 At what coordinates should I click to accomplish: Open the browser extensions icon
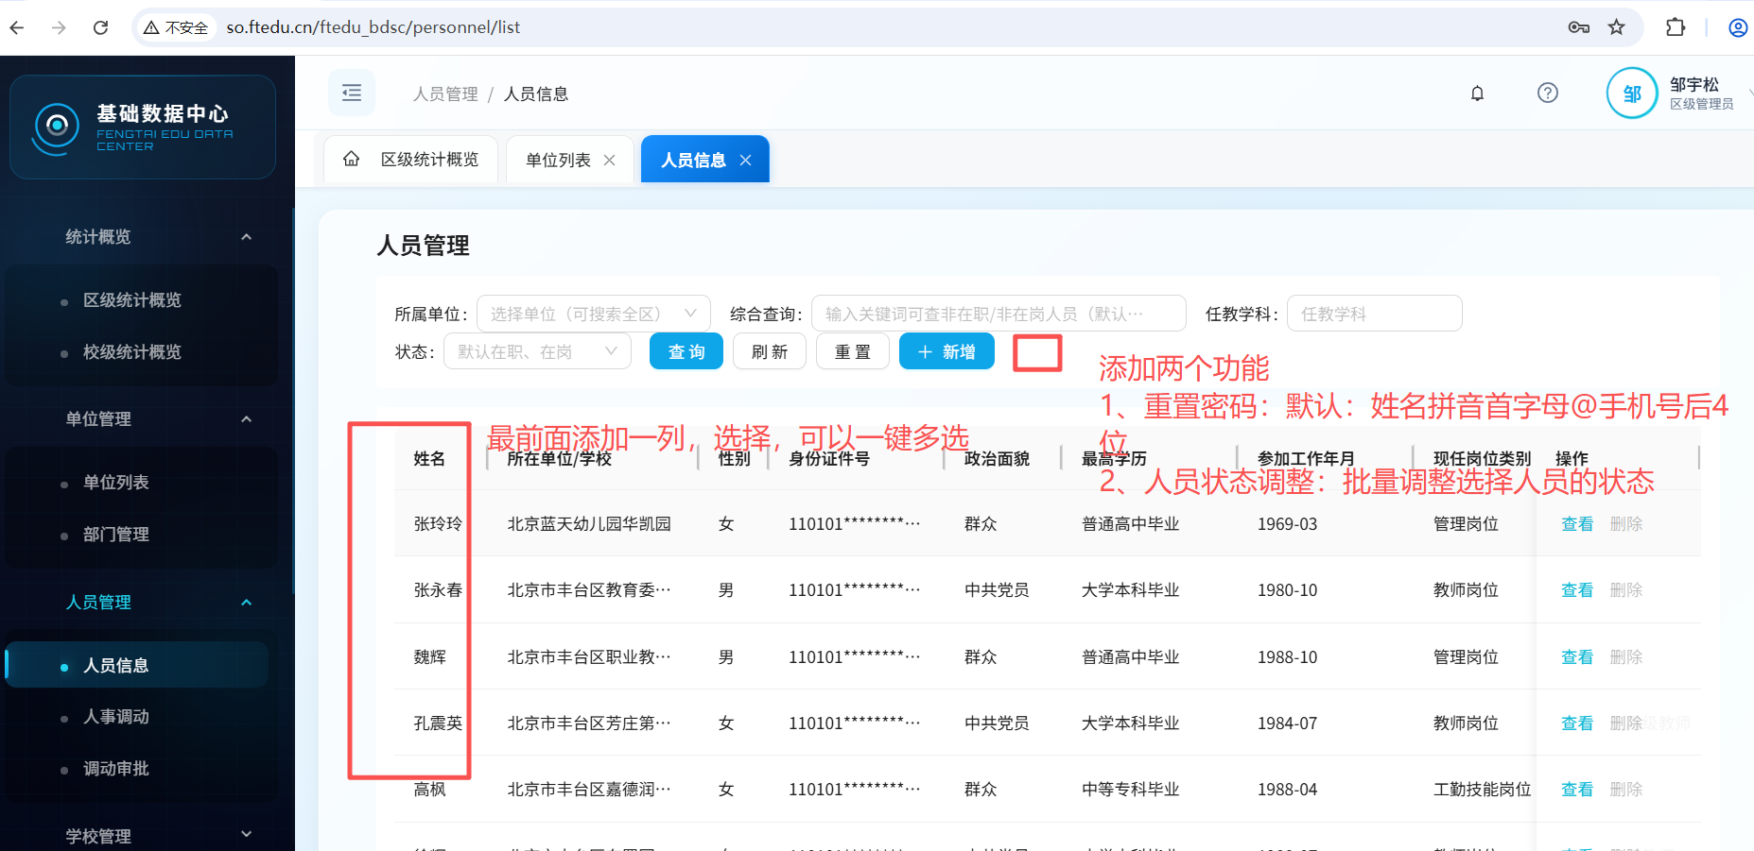(1675, 27)
